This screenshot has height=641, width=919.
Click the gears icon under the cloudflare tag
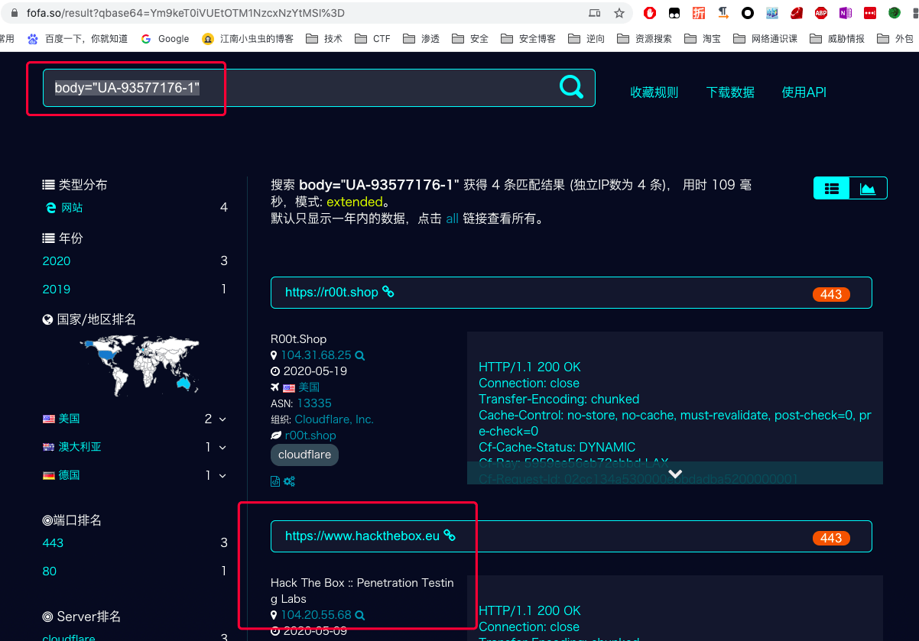pyautogui.click(x=289, y=481)
